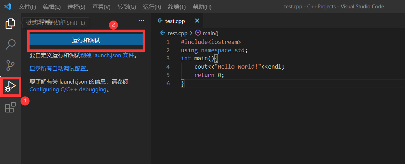
Task: Open the sidebar more actions ellipsis
Action: tap(141, 21)
